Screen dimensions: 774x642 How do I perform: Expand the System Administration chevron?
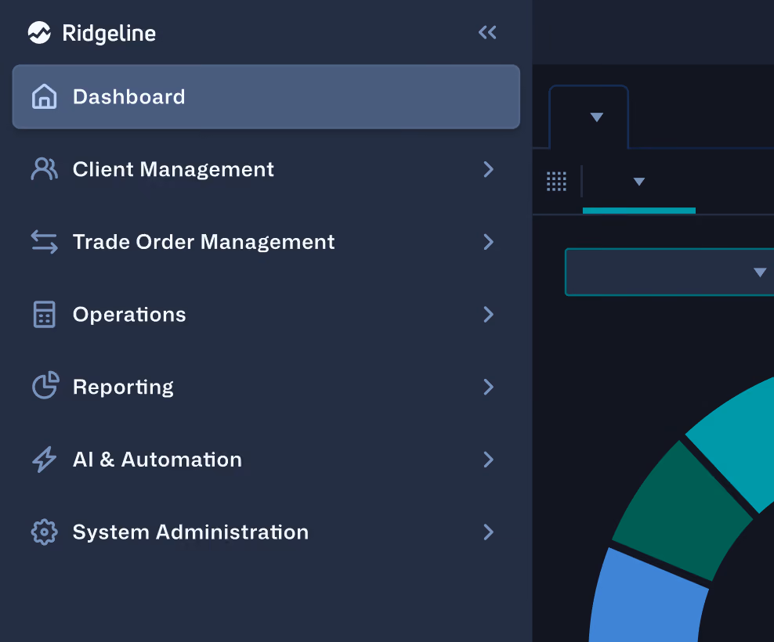pos(488,532)
